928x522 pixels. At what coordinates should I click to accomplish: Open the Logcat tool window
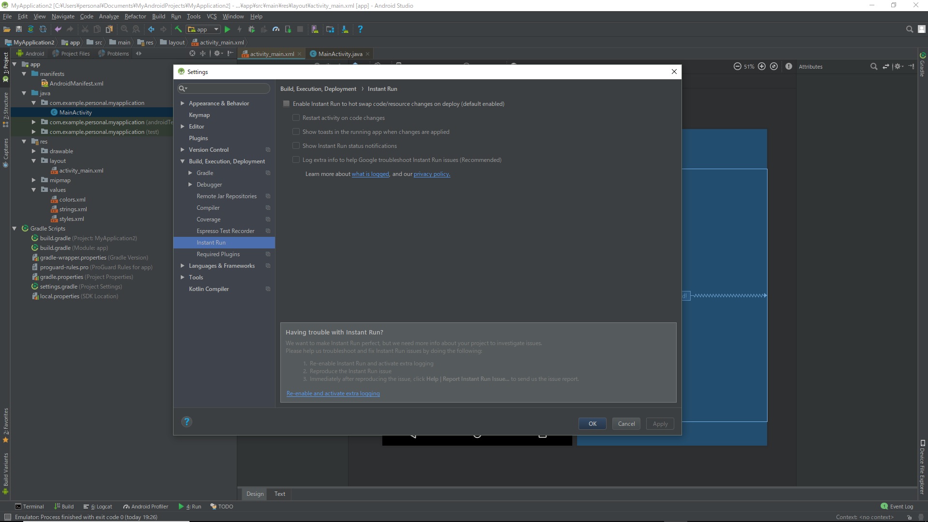tap(98, 507)
